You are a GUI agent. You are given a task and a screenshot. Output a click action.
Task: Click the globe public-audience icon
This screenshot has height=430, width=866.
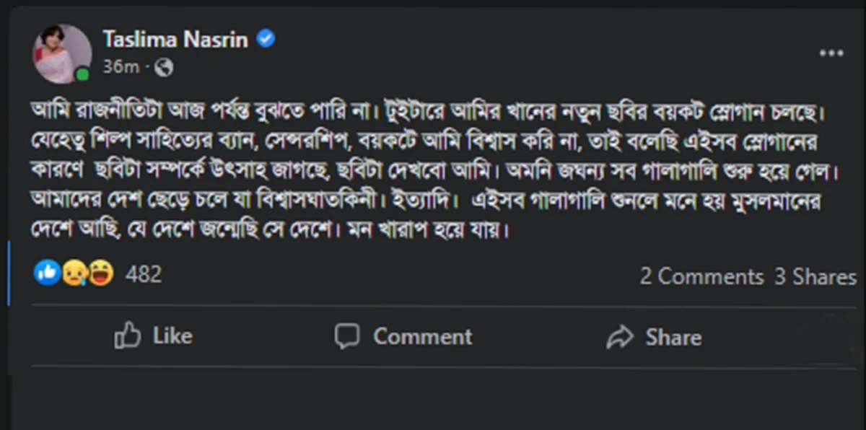(x=164, y=67)
